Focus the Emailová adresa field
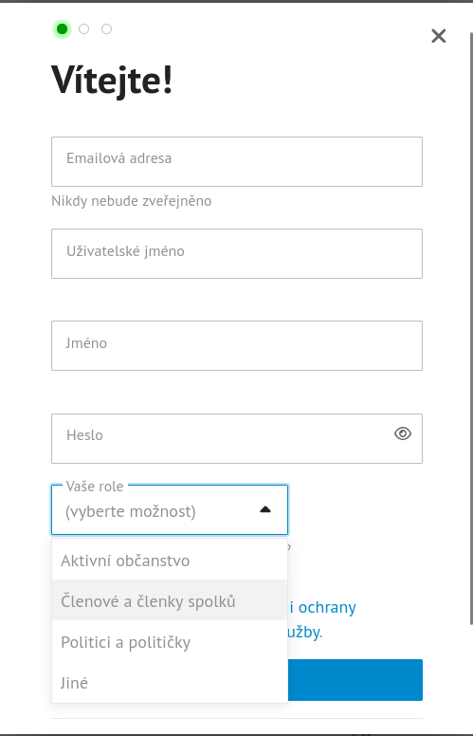473x736 pixels. coord(237,161)
